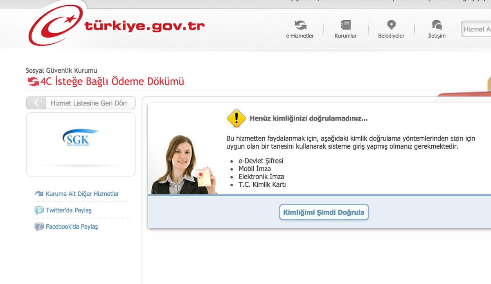Click the Kurumlar menu label
The image size is (491, 284).
click(x=346, y=36)
